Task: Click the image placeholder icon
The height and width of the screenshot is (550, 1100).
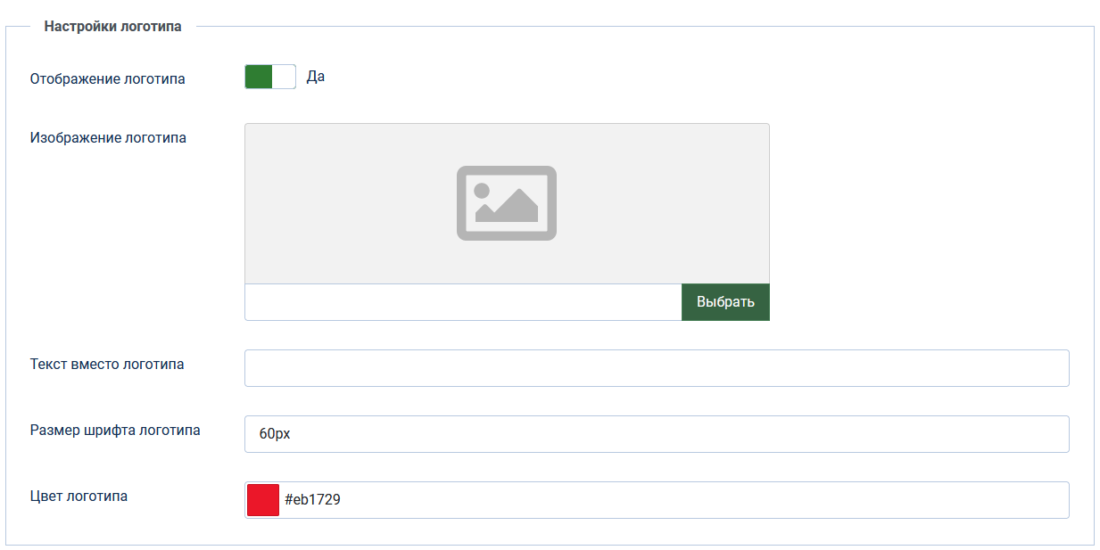Action: 506,202
